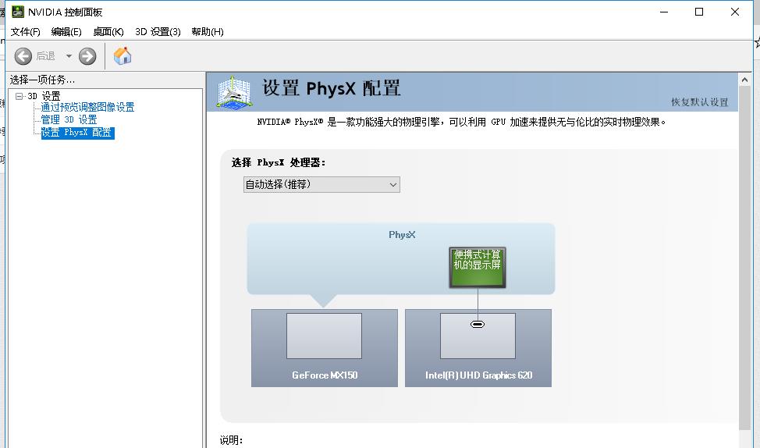760x448 pixels.
Task: Click the 后退 label next to back arrow
Action: pos(45,56)
